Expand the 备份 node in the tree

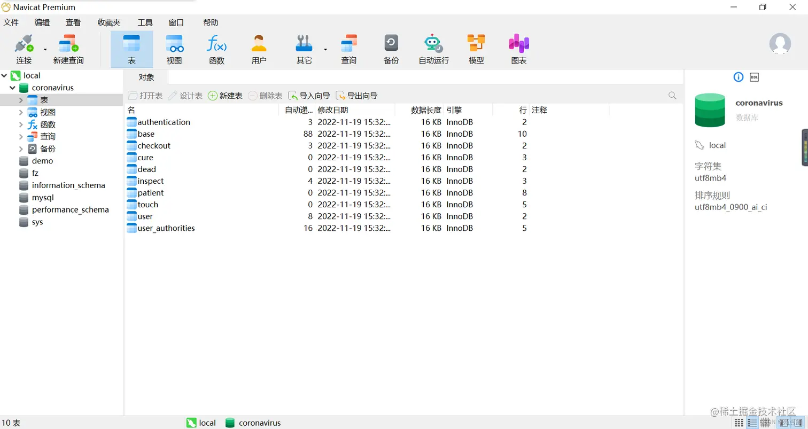[x=21, y=149]
